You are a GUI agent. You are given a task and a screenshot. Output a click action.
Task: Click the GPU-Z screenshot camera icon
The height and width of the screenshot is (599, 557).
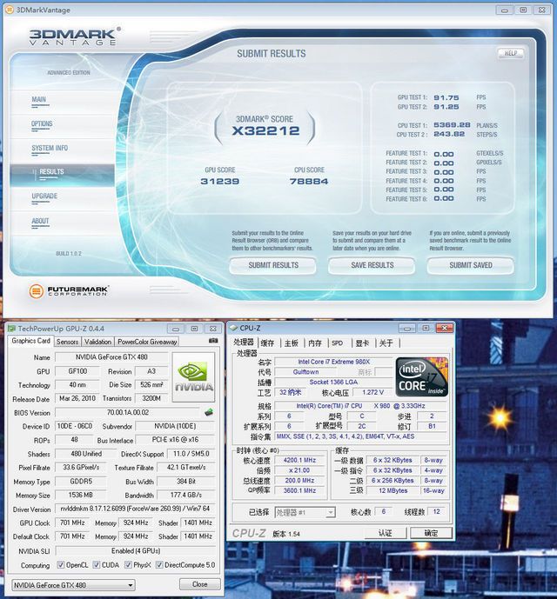tap(213, 341)
